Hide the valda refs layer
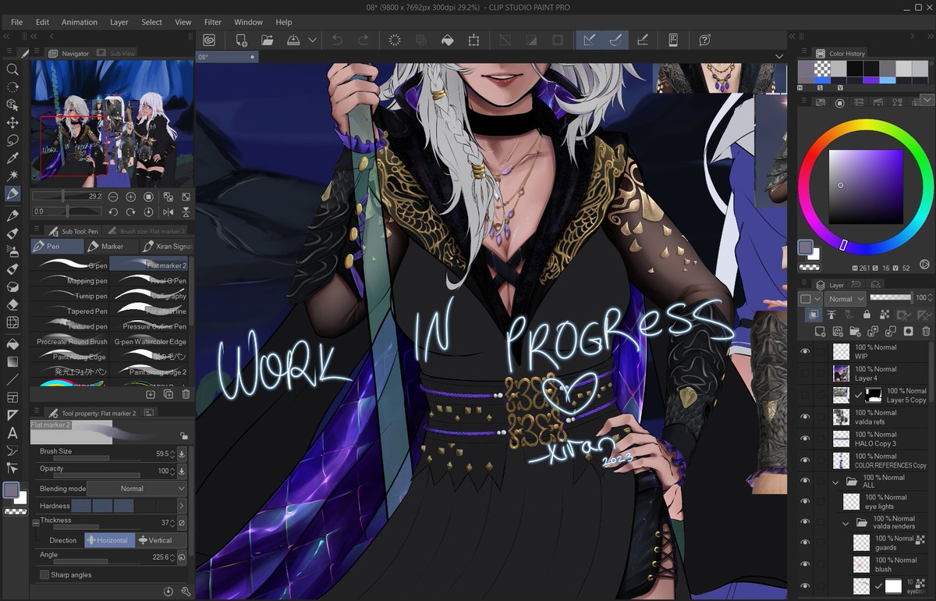 point(805,417)
